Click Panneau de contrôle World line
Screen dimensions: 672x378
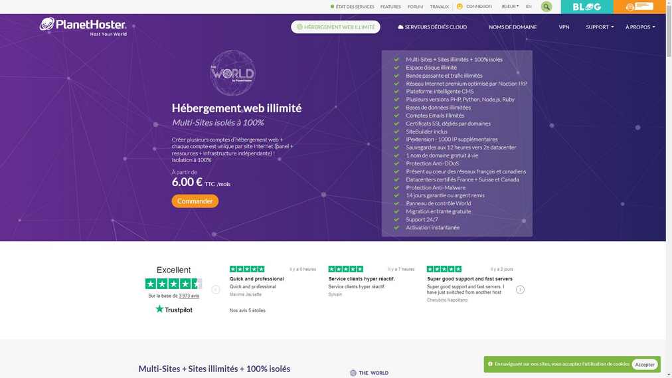click(438, 203)
